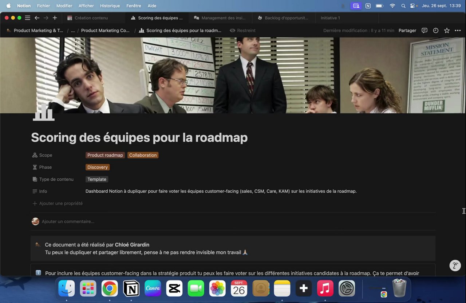The width and height of the screenshot is (466, 303).
Task: Click the Wi-Fi status icon
Action: coord(392,6)
